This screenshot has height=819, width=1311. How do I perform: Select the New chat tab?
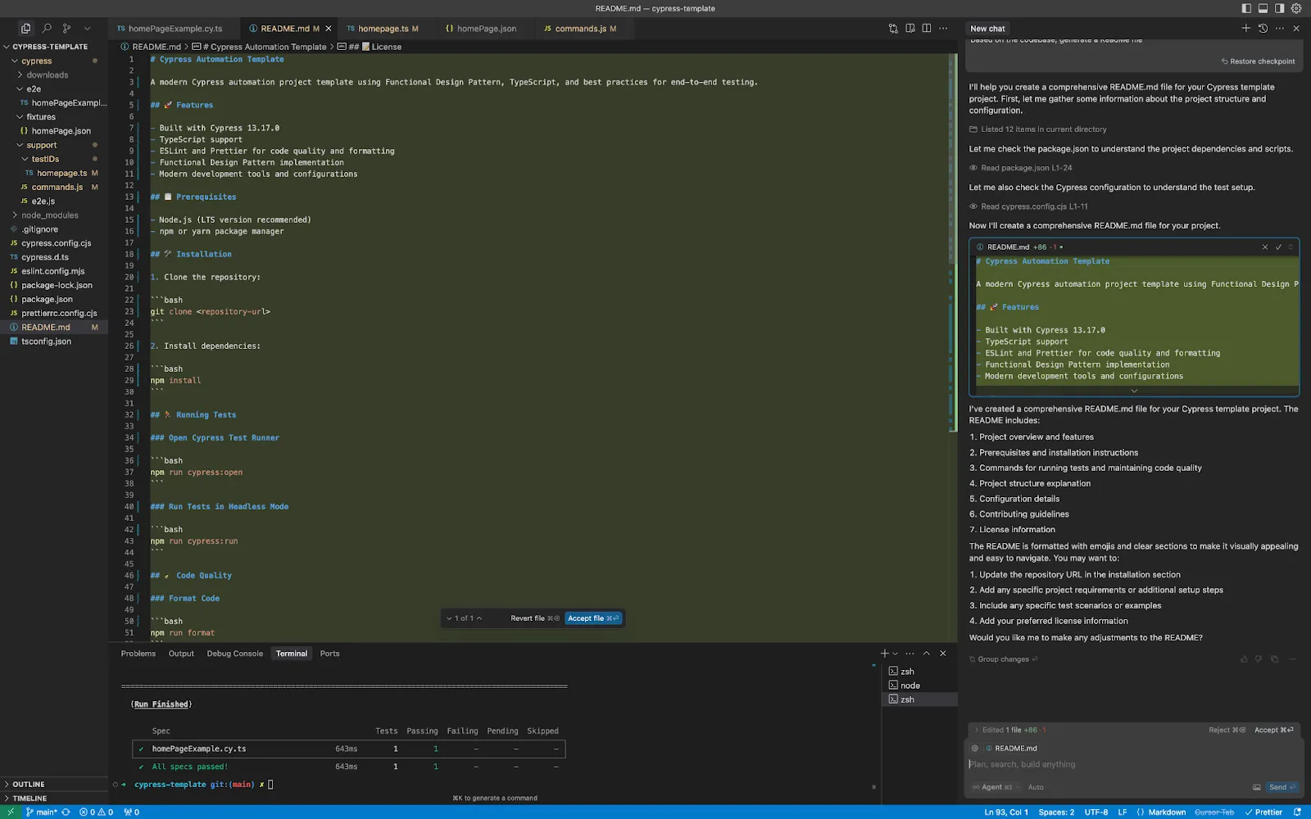987,29
